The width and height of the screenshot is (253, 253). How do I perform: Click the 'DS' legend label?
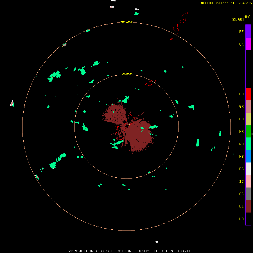pyautogui.click(x=241, y=169)
